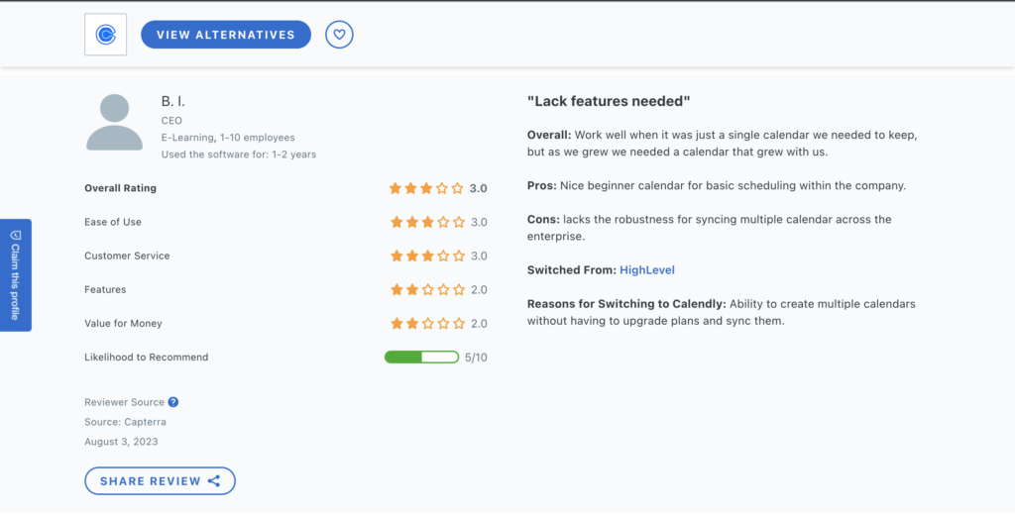Click the Likelihood to Recommend bar
Viewport: 1015px width, 514px height.
[x=420, y=357]
